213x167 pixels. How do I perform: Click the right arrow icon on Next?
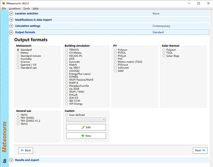(x=204, y=150)
